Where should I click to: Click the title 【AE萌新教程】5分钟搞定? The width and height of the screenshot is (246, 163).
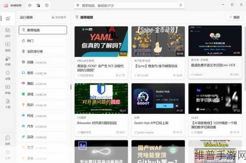coord(214,125)
